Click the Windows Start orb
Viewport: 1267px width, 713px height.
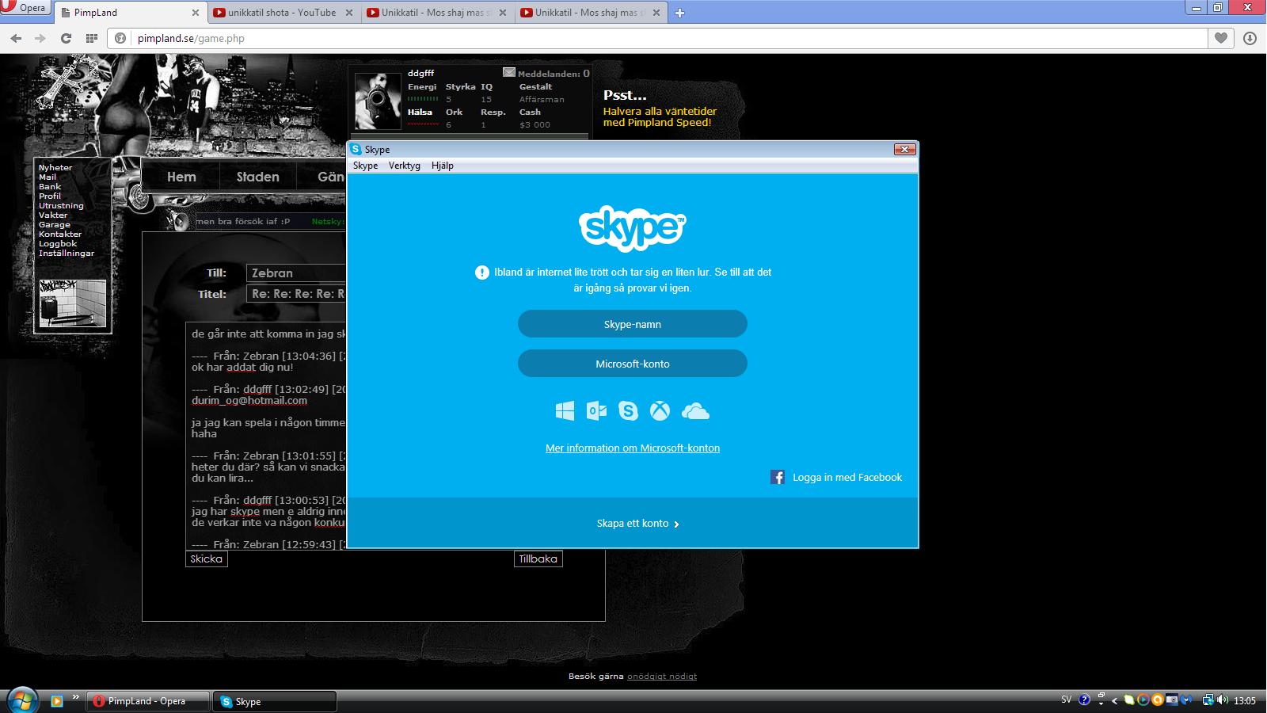21,700
